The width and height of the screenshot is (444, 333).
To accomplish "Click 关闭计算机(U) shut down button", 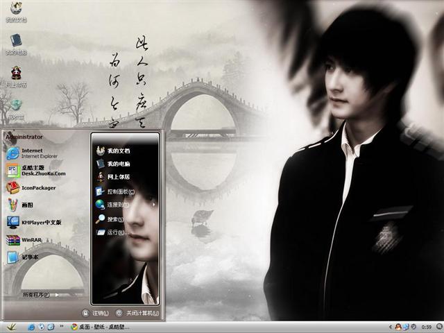I will point(137,313).
